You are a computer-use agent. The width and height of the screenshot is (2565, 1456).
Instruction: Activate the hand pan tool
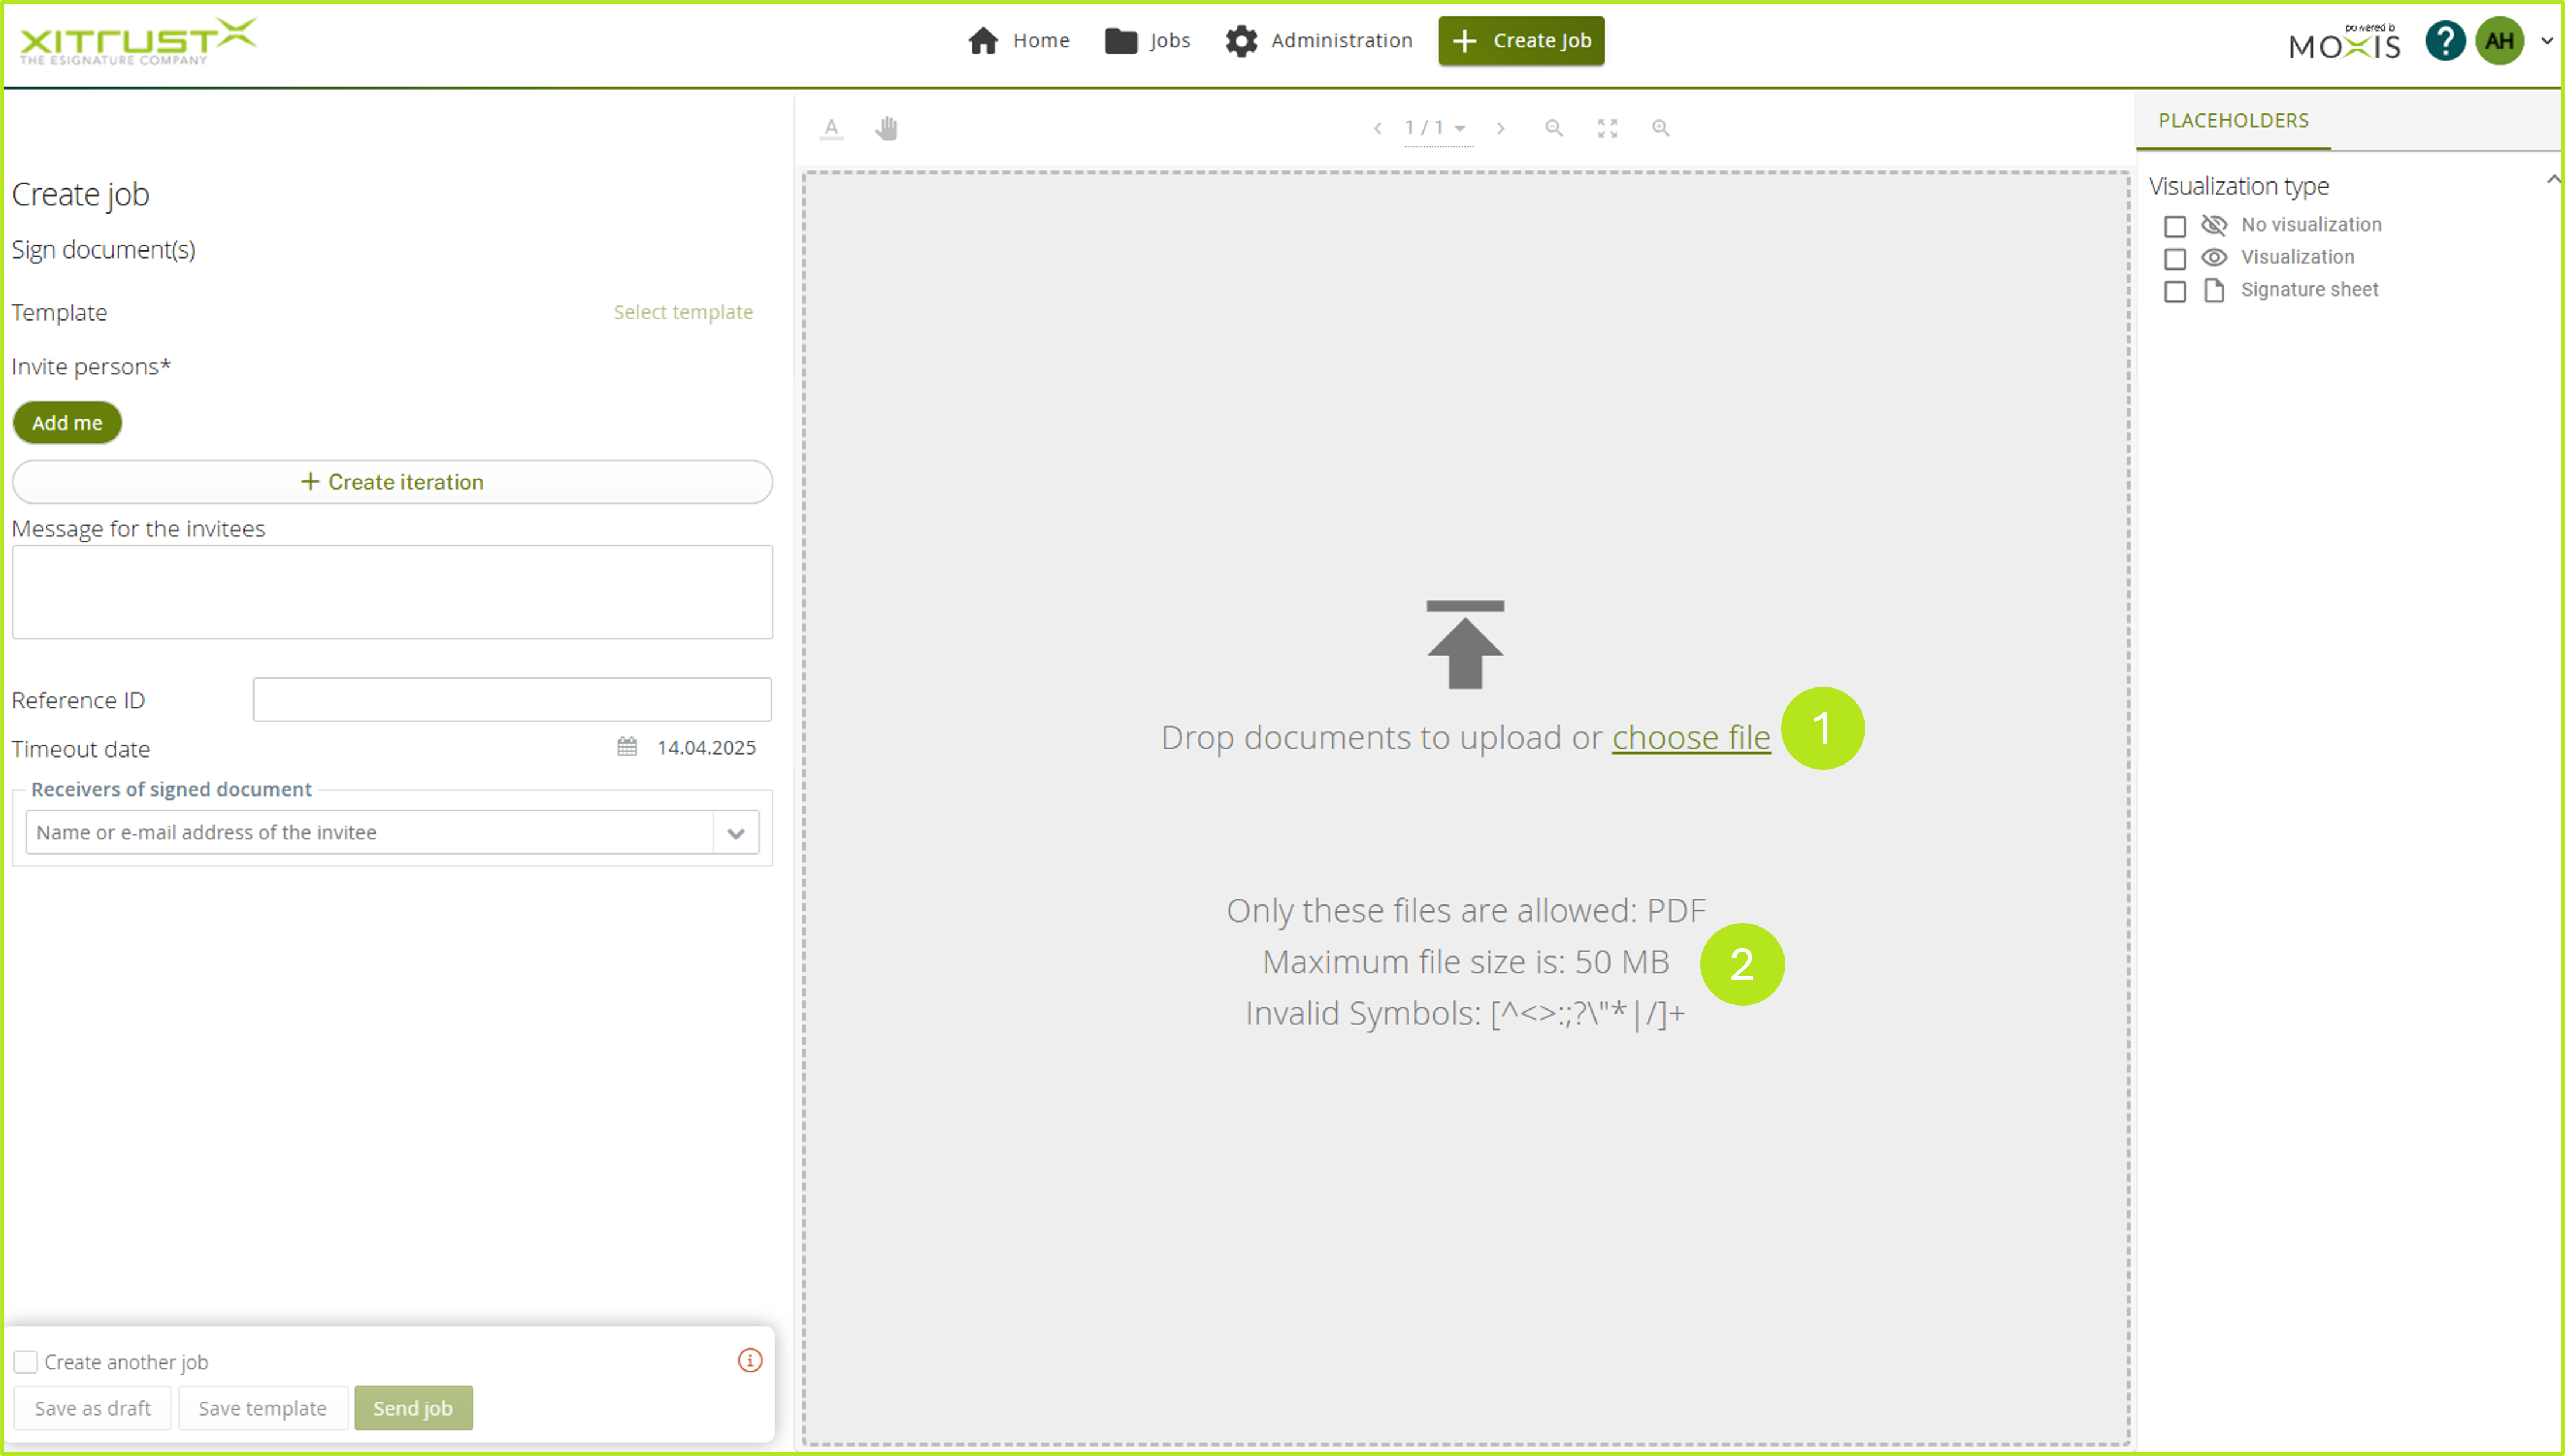click(x=887, y=128)
